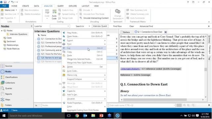212x119 pixels.
Task: Open the Look for dropdown
Action: (x=68, y=26)
